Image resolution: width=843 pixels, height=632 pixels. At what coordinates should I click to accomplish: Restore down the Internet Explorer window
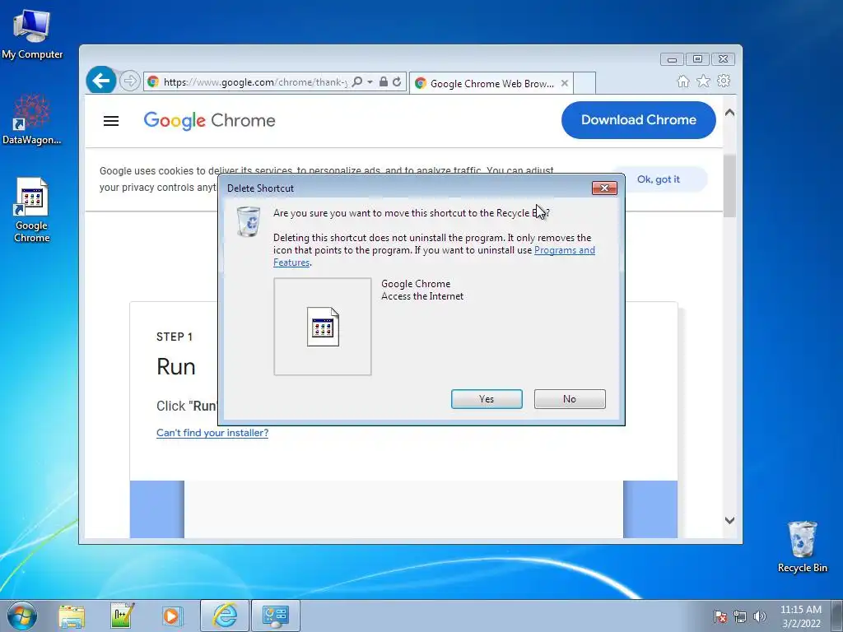click(697, 59)
